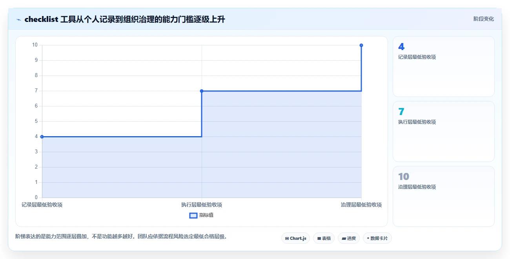Click x-axis label 记录层最低验收项
This screenshot has height=259, width=510.
click(x=42, y=205)
